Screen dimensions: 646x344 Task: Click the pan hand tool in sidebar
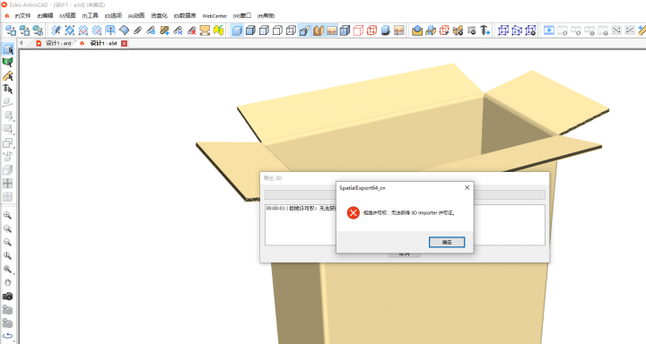[x=7, y=283]
